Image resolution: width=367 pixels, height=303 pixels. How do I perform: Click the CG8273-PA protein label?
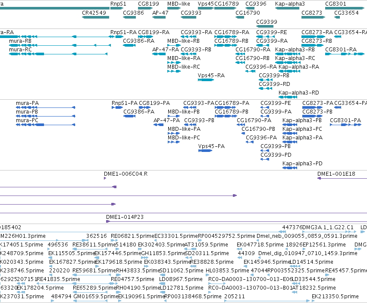pyautogui.click(x=317, y=103)
